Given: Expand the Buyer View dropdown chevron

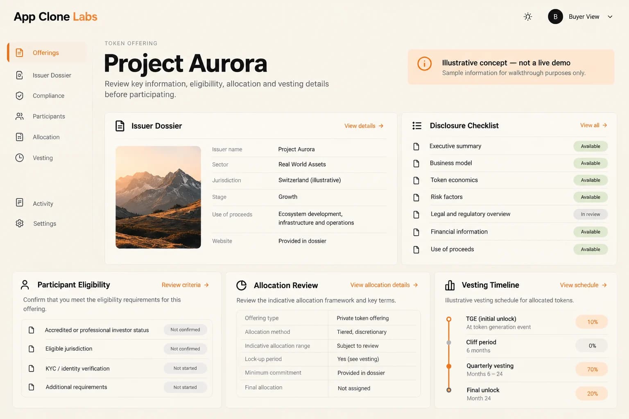Looking at the screenshot, I should coord(610,17).
